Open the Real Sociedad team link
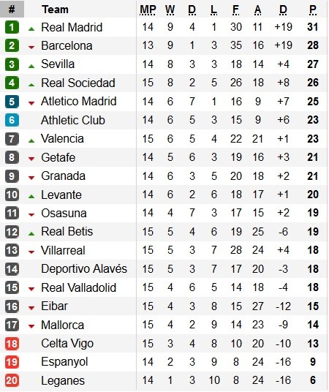The width and height of the screenshot is (329, 392). [78, 83]
